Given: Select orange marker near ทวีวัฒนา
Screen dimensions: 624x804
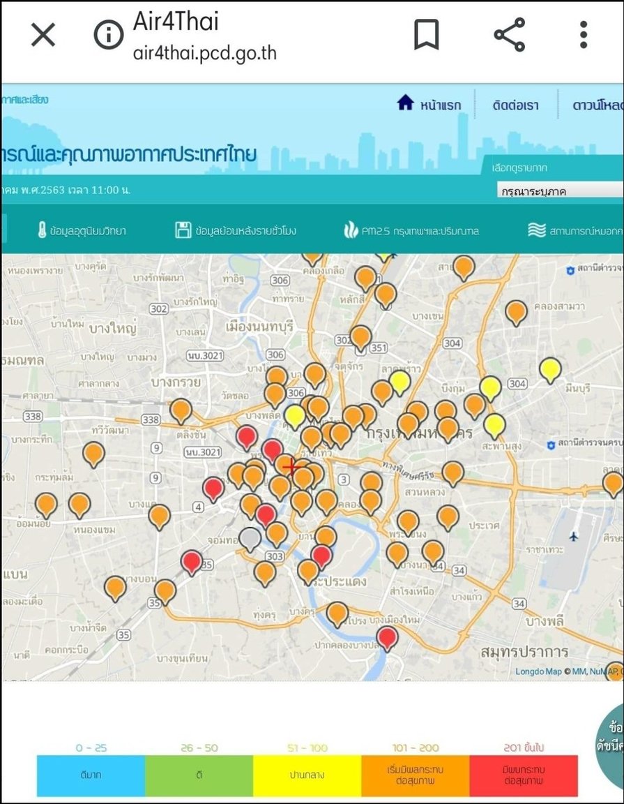Looking at the screenshot, I should pyautogui.click(x=93, y=454).
